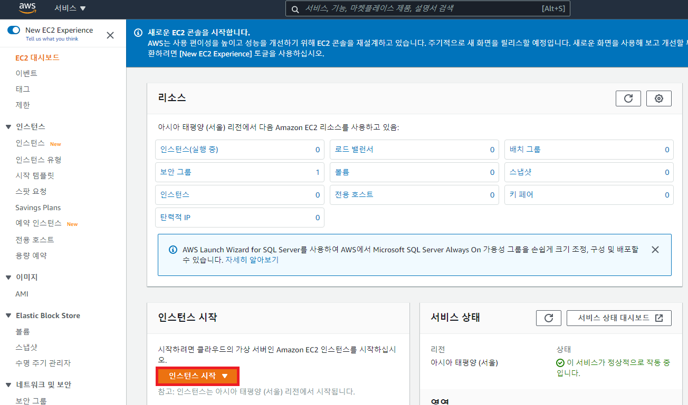This screenshot has height=405, width=688.
Task: Collapse the 인스턴스 sidebar section
Action: pyautogui.click(x=8, y=127)
